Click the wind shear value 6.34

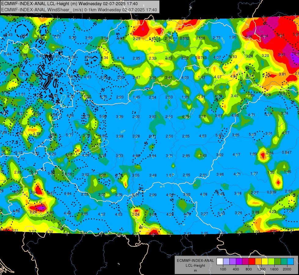click(104, 58)
